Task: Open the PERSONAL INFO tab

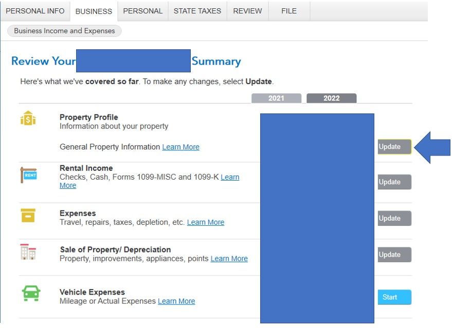Action: click(x=35, y=11)
